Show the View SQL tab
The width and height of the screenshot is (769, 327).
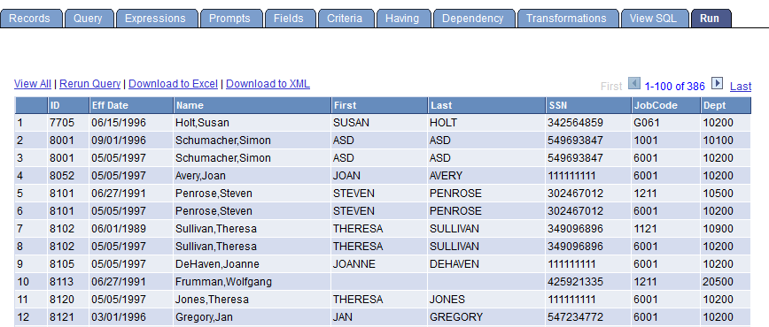click(654, 19)
